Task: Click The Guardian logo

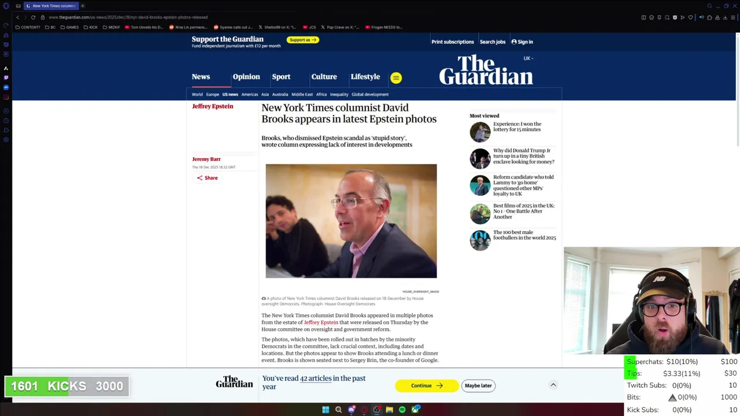Action: click(x=486, y=70)
